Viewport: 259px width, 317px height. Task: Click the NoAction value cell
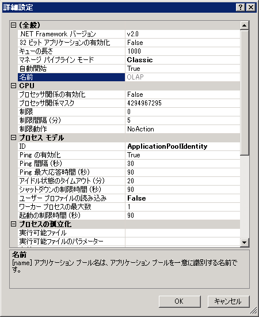tap(182, 129)
